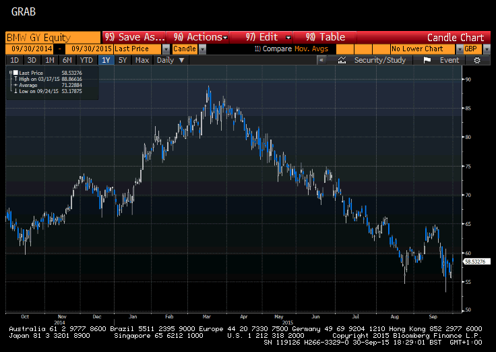
Task: Click the BMW GY Equity security field
Action: click(53, 38)
